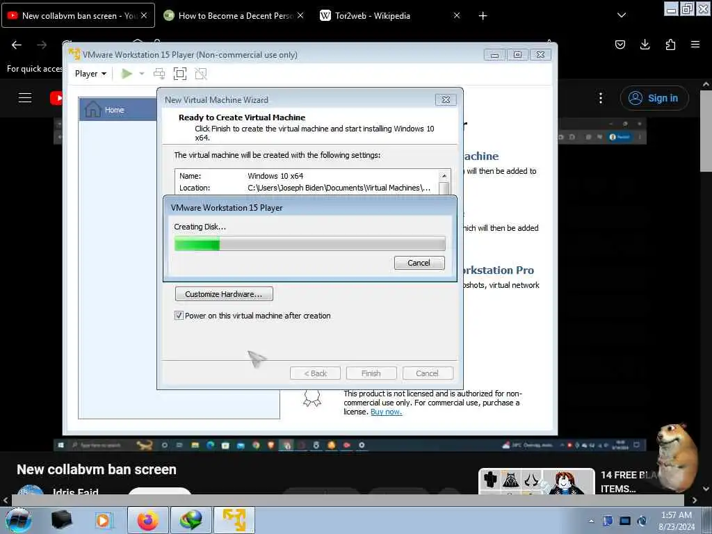Open the 14 FREE ITEMS video title
712x534 pixels.
click(x=629, y=482)
